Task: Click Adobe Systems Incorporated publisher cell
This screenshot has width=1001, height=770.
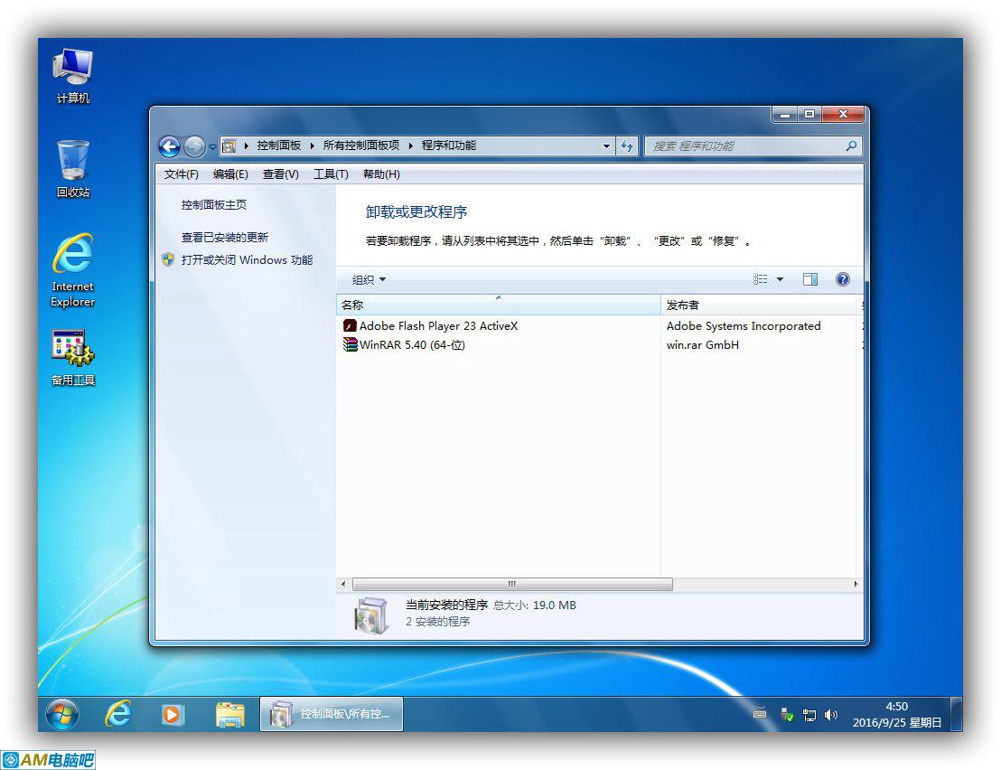Action: [744, 325]
